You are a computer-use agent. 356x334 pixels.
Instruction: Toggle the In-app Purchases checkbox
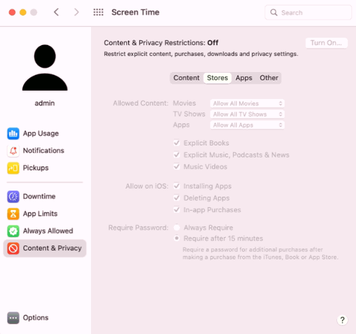177,209
